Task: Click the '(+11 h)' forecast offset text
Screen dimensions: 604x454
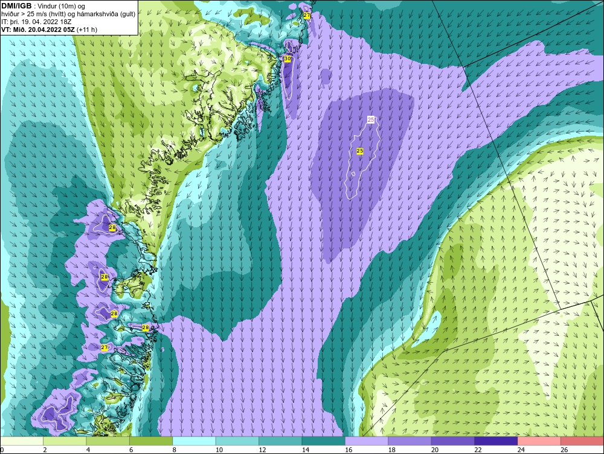Action: 87,30
